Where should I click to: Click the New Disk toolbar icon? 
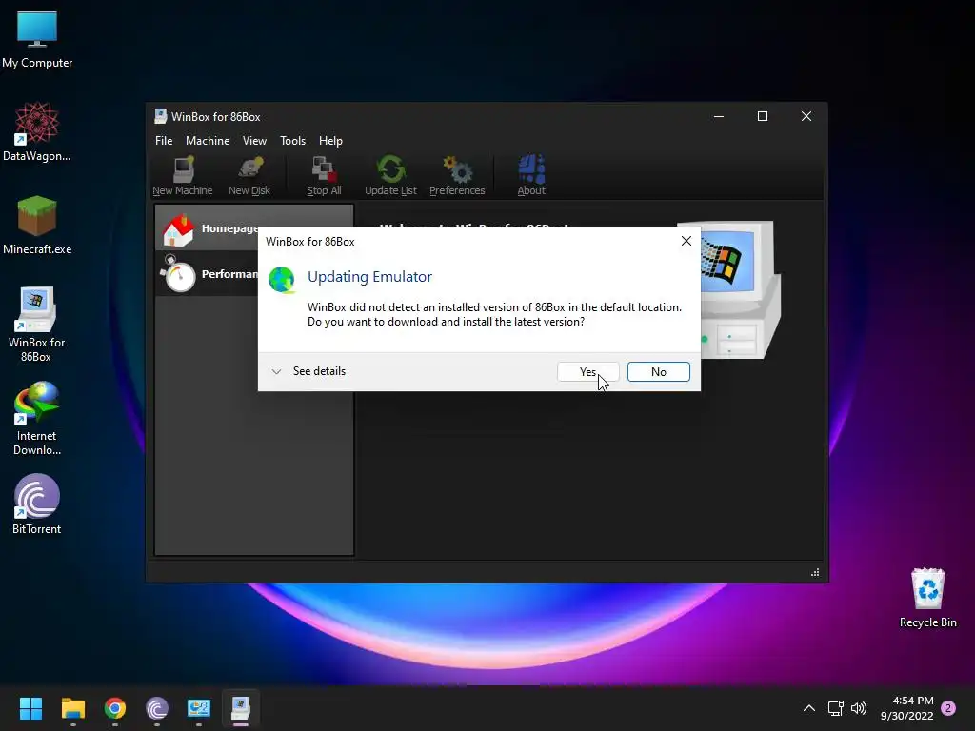tap(249, 176)
